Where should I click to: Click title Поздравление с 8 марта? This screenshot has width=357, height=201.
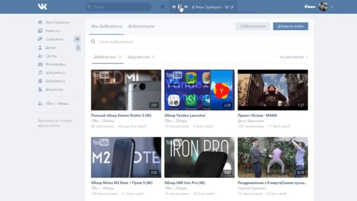coord(272,183)
